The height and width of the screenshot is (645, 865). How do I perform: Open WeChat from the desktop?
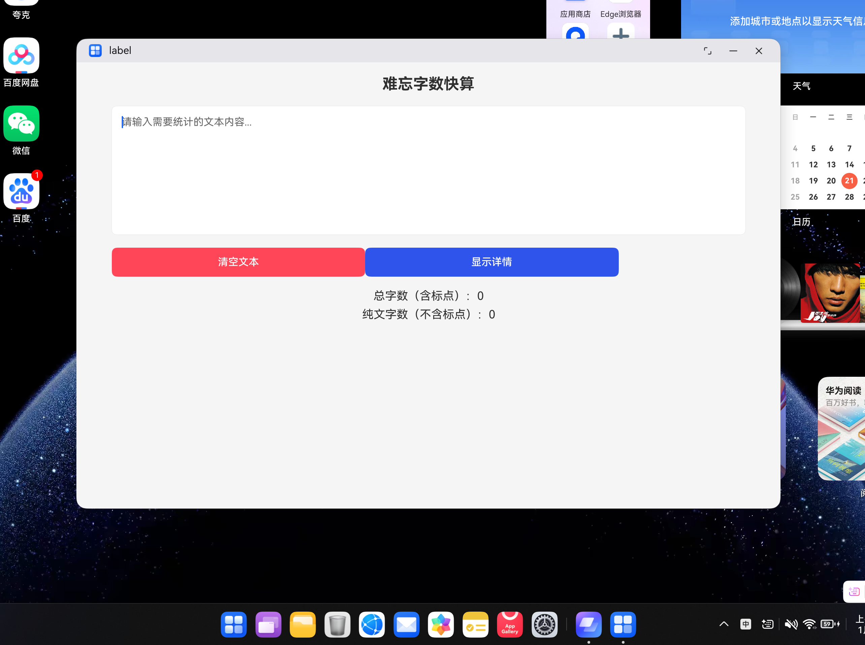(x=21, y=124)
